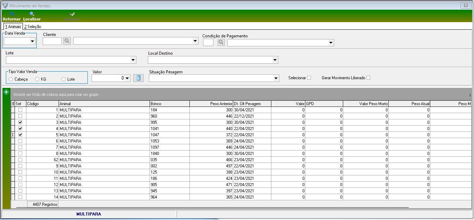The image size is (474, 220).
Task: Click the green plus icon above the grid
Action: tap(6, 92)
